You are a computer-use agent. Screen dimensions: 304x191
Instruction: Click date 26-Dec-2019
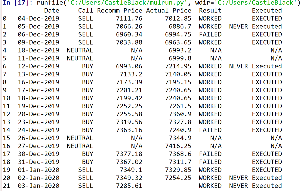[x=39, y=138]
